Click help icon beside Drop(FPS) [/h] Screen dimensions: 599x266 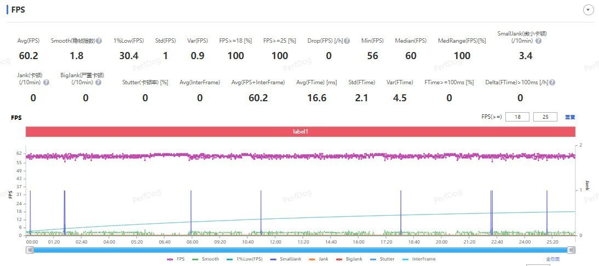click(347, 41)
